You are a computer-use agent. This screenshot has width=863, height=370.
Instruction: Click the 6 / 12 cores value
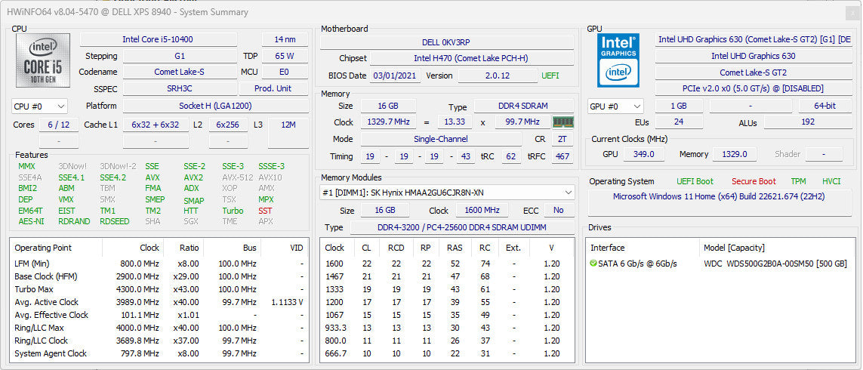pyautogui.click(x=58, y=125)
